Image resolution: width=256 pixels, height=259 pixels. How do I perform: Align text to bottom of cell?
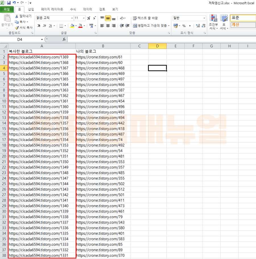pos(114,18)
